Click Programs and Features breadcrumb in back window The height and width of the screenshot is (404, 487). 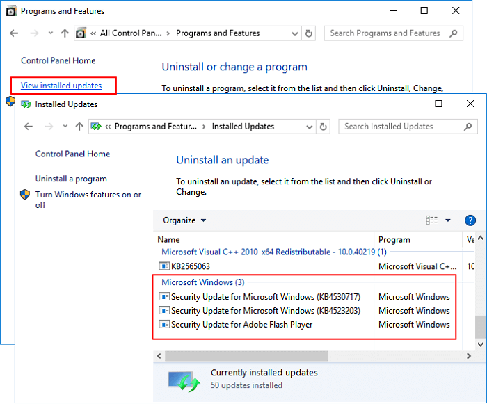point(218,33)
